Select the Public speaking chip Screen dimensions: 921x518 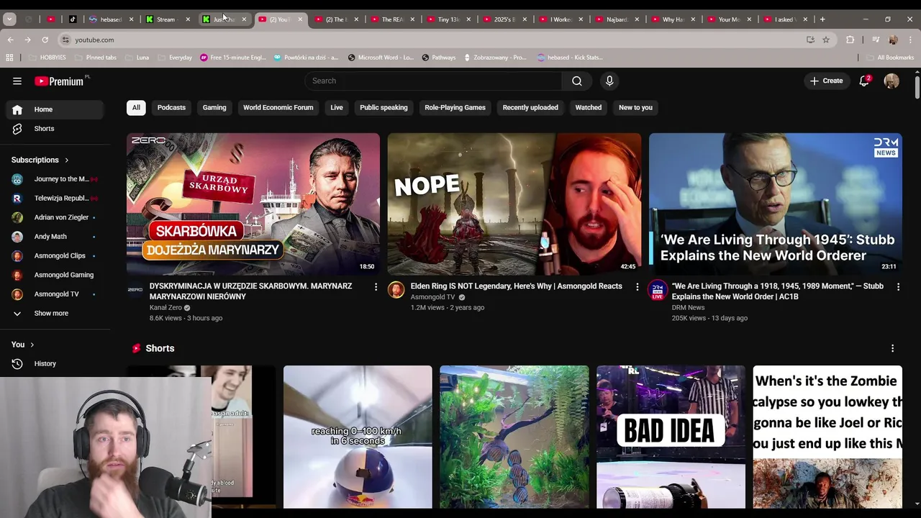[x=384, y=108]
